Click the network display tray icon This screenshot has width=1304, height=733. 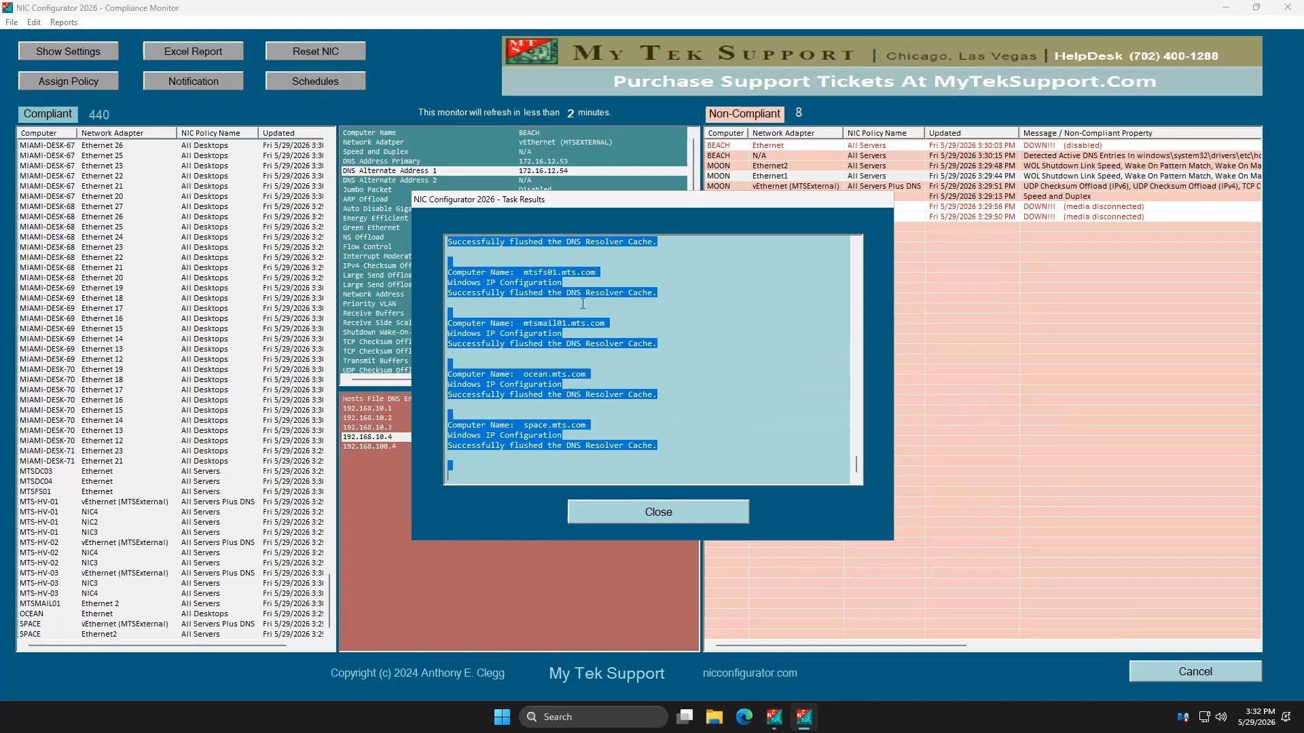pos(1204,717)
